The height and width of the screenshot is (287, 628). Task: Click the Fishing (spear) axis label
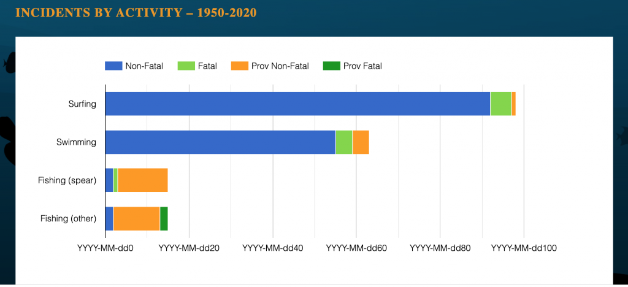click(x=67, y=180)
